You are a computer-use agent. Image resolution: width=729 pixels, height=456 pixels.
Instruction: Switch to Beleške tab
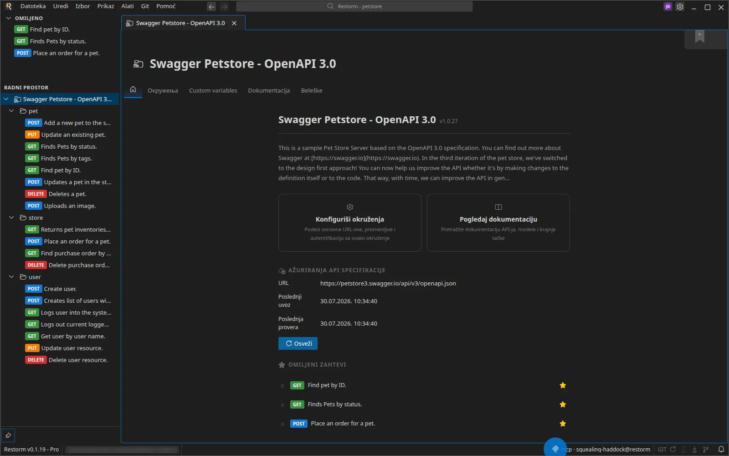(312, 90)
